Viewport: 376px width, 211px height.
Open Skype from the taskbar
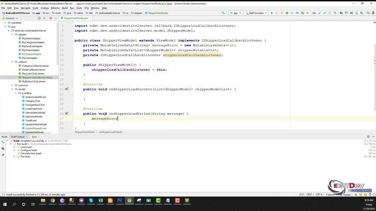coord(91,200)
